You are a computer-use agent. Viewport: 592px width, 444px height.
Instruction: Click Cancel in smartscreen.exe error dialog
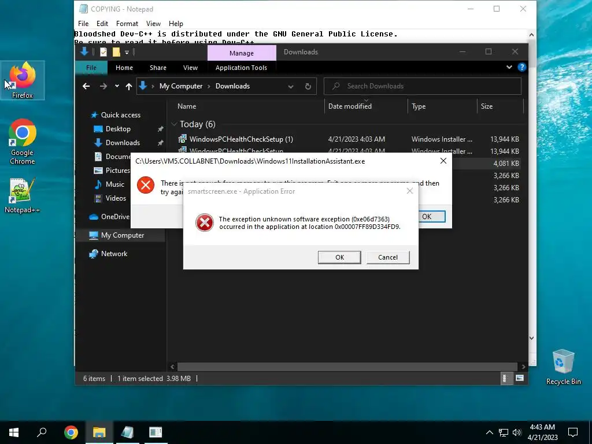(x=388, y=257)
